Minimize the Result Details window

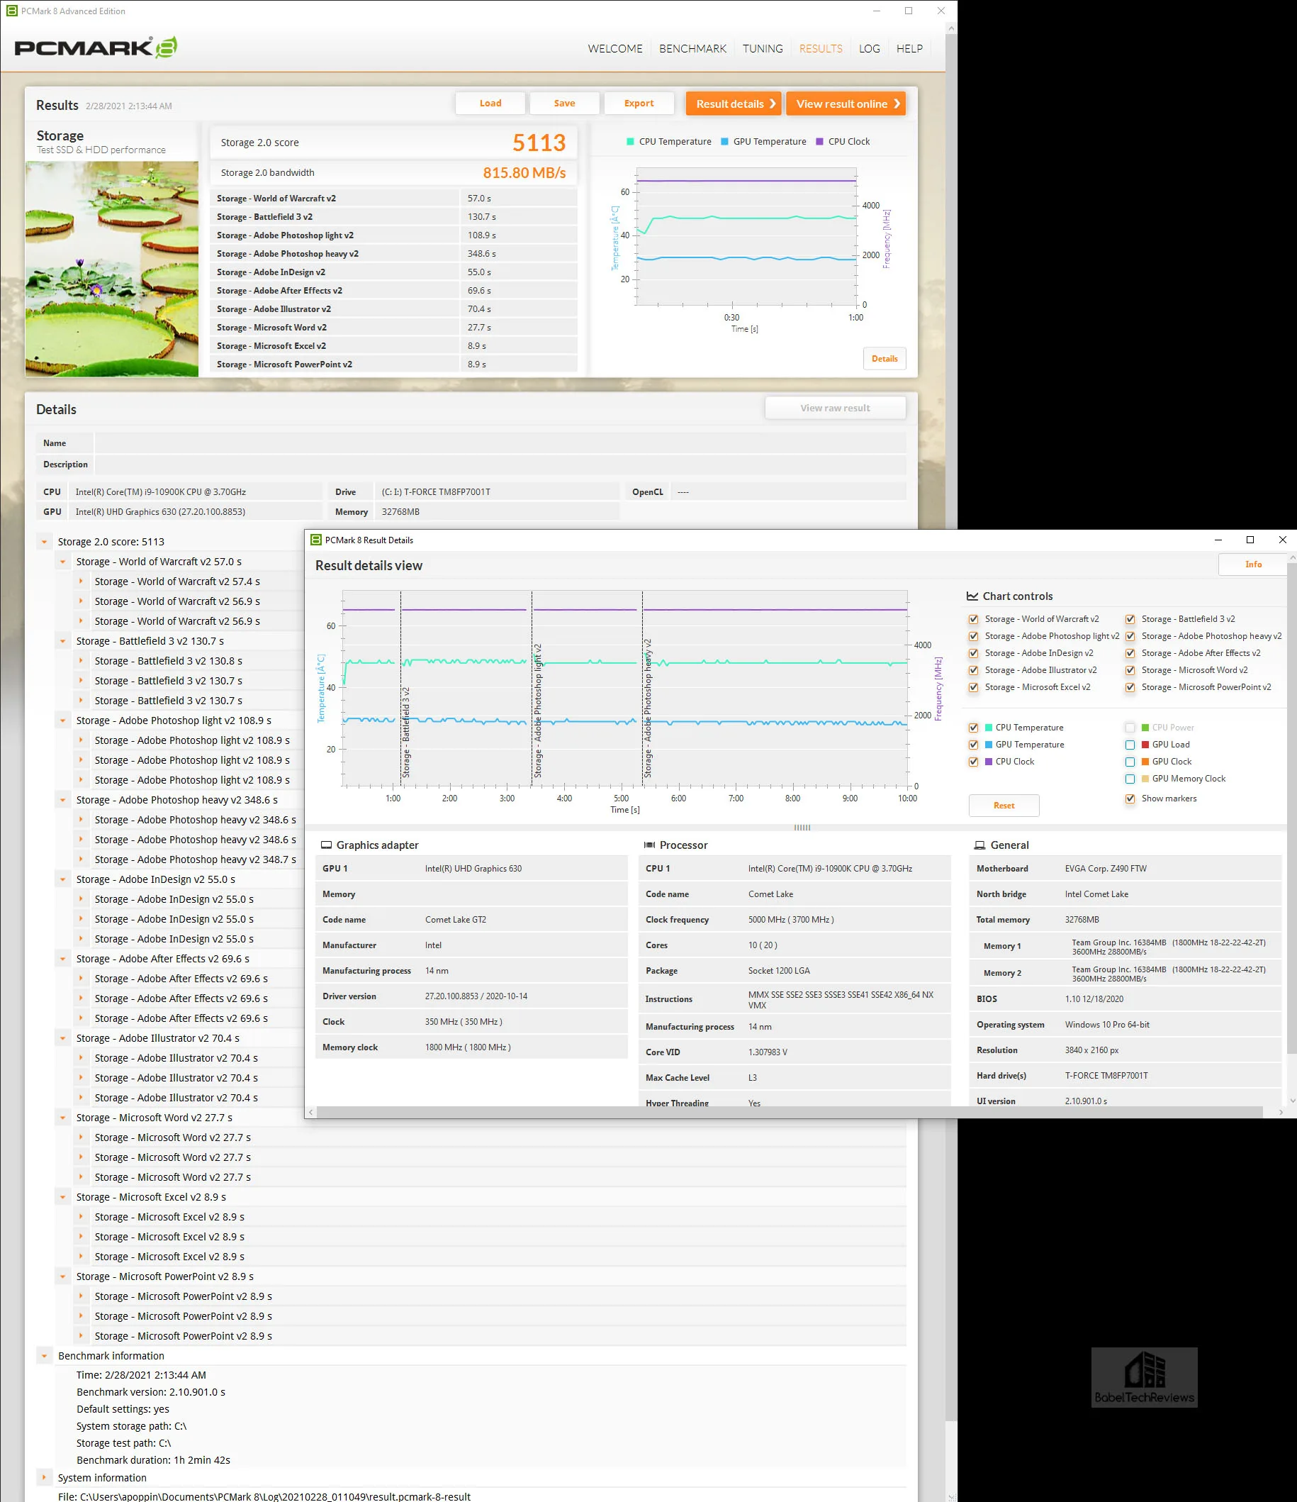coord(1218,540)
